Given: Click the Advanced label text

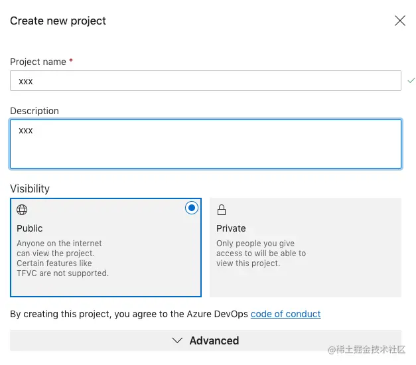Looking at the screenshot, I should tap(214, 340).
